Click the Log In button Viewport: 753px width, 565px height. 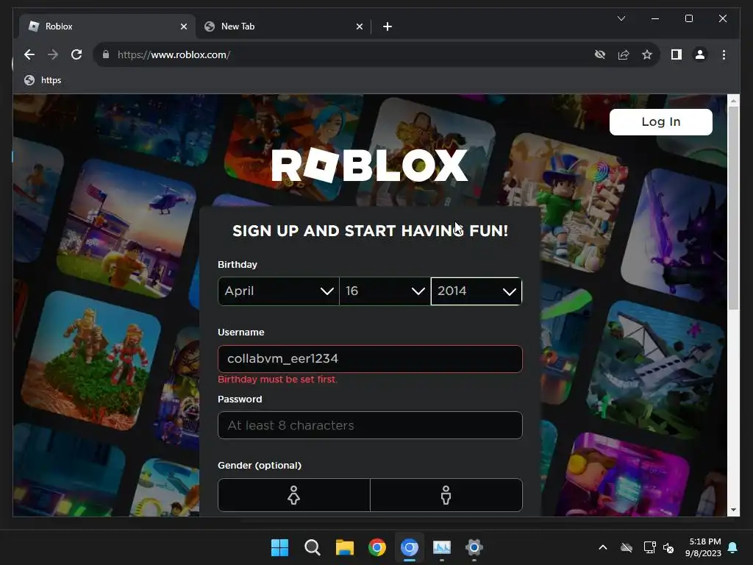click(661, 122)
